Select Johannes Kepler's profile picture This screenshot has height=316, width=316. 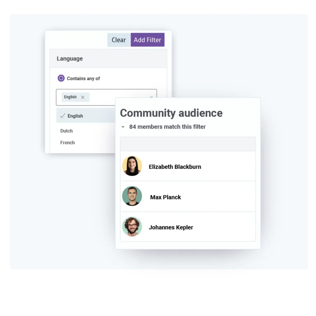coord(132,227)
